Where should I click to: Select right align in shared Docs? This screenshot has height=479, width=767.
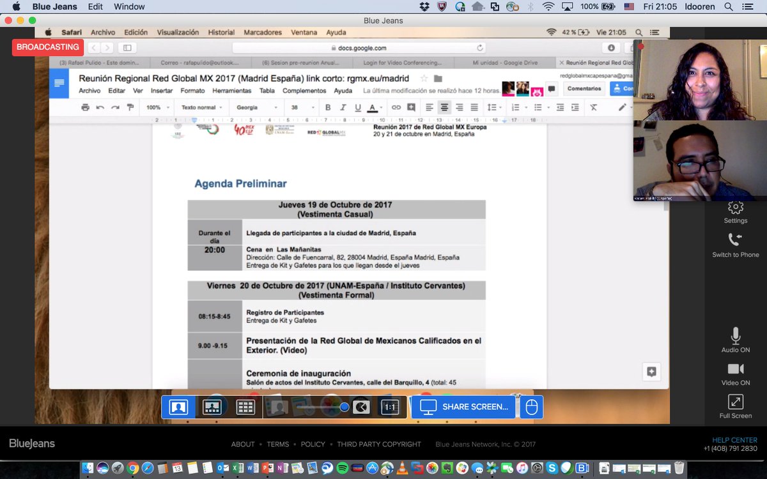(459, 107)
